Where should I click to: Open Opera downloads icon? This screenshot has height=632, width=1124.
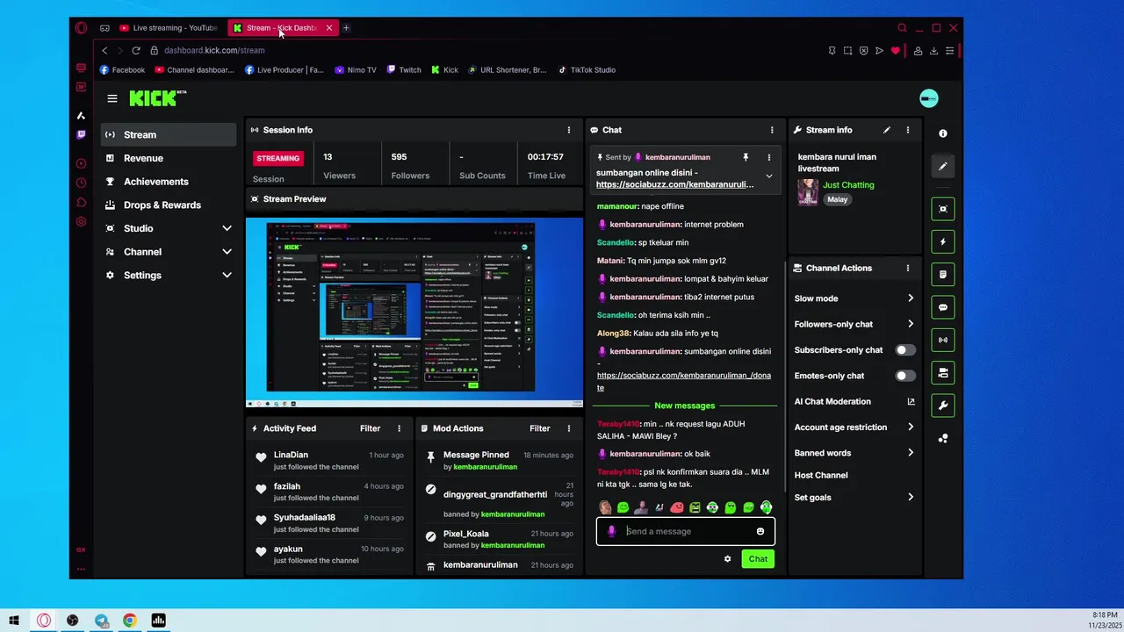(934, 51)
